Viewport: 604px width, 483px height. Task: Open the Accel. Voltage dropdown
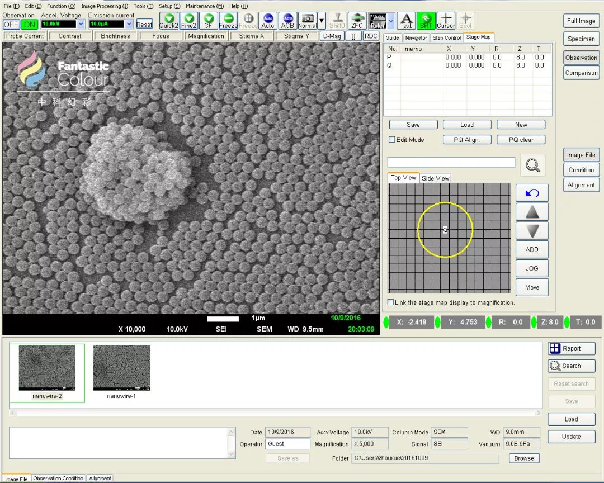point(81,24)
